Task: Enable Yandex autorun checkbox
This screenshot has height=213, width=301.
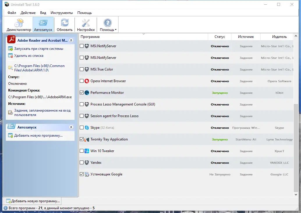Action: pos(82,163)
